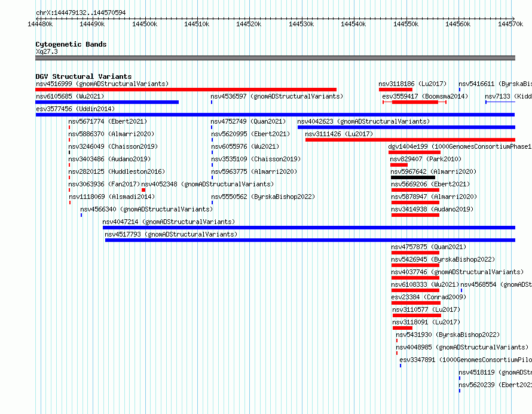Open esv23384 (Conrad2009) label

(x=429, y=297)
